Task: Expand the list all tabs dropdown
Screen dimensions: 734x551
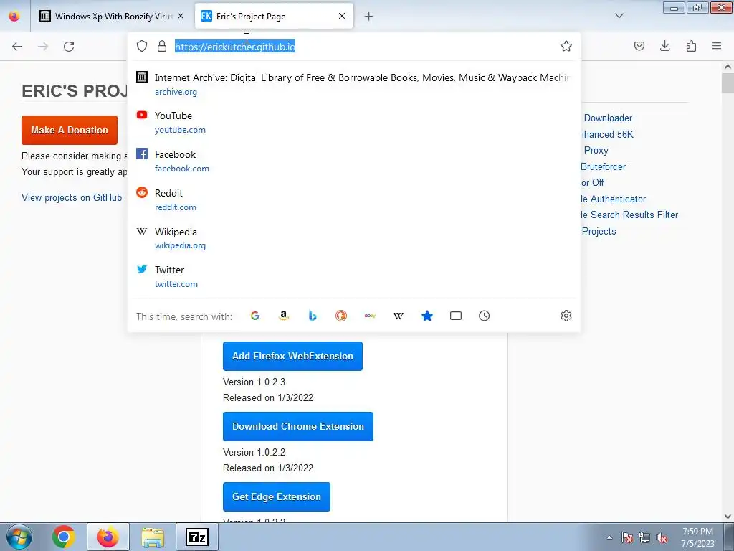Action: (x=619, y=16)
